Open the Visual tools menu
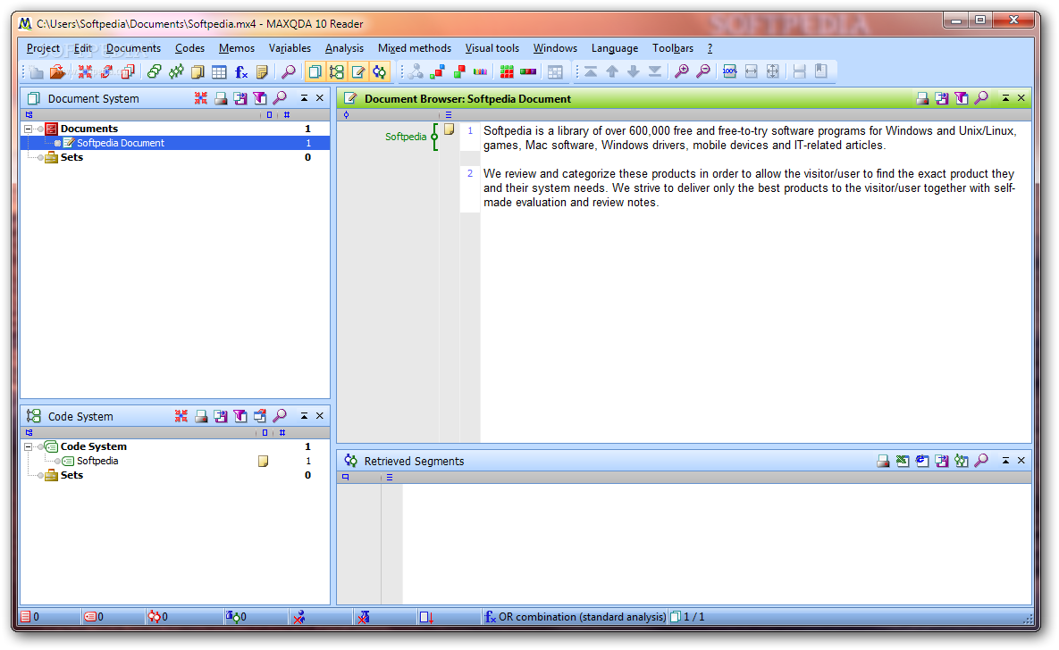The height and width of the screenshot is (650, 1059). [x=492, y=48]
